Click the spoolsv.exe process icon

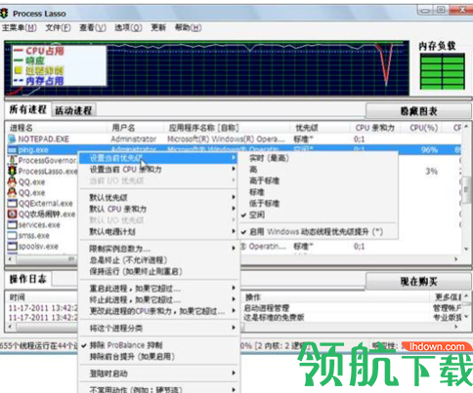coord(12,246)
